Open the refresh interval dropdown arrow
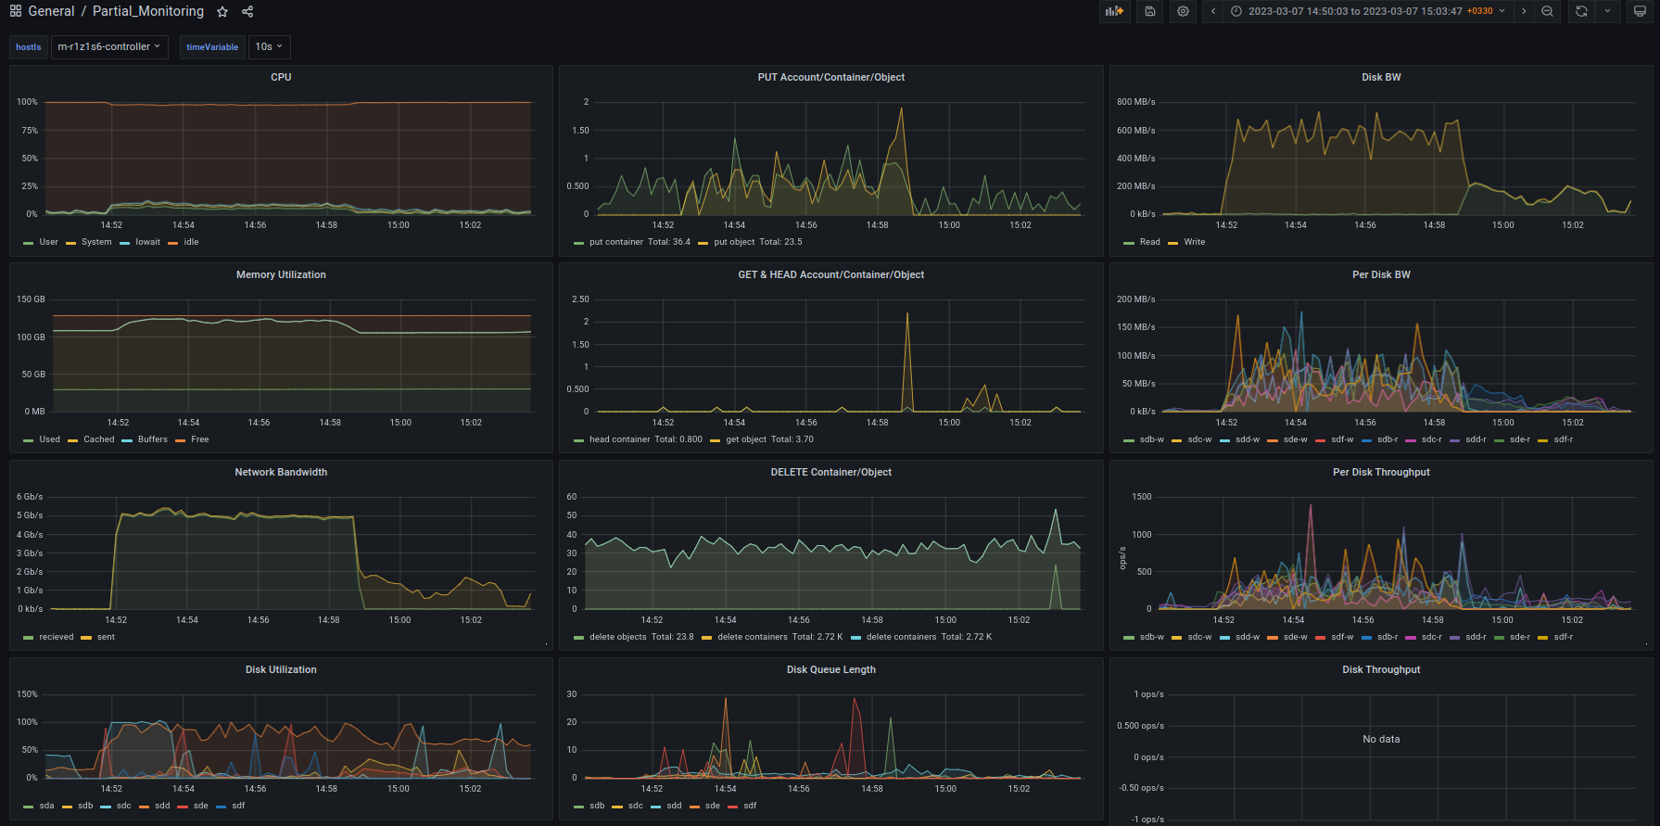The width and height of the screenshot is (1660, 826). pyautogui.click(x=1607, y=11)
